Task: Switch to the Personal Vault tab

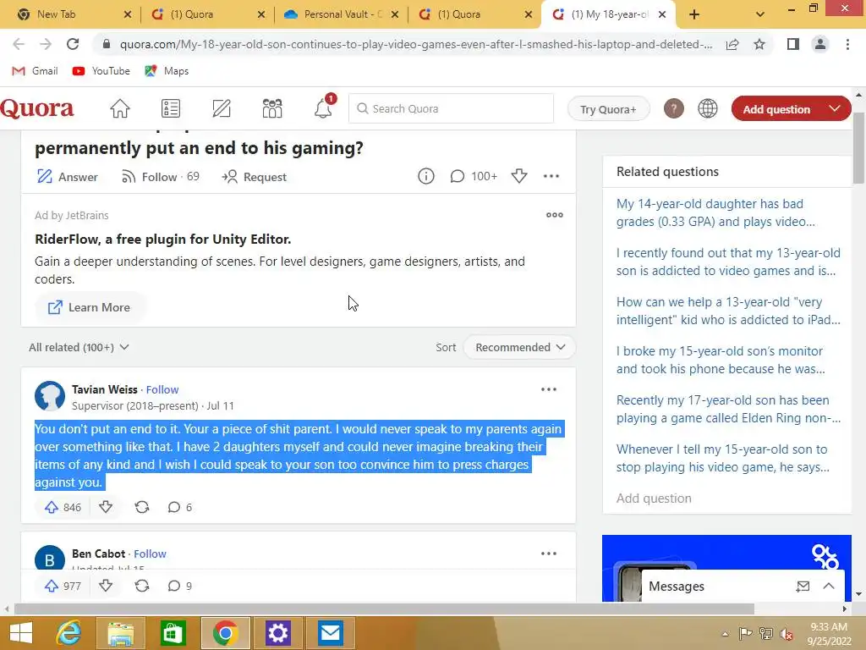Action: (x=343, y=14)
